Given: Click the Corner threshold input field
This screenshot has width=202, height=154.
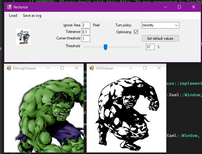Looking at the screenshot, I should pyautogui.click(x=86, y=39).
